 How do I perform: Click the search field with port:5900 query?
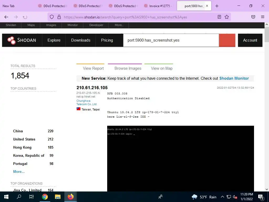pos(171,40)
